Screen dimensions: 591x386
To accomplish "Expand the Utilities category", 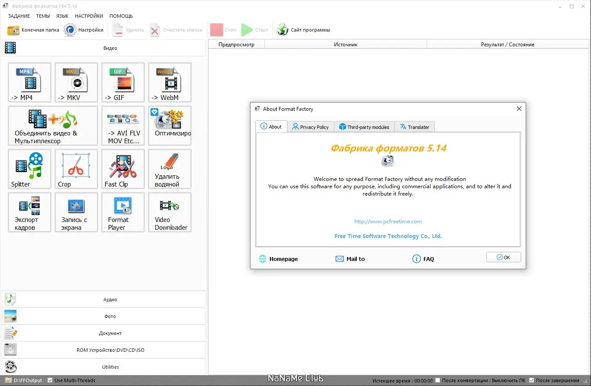I will coord(103,367).
